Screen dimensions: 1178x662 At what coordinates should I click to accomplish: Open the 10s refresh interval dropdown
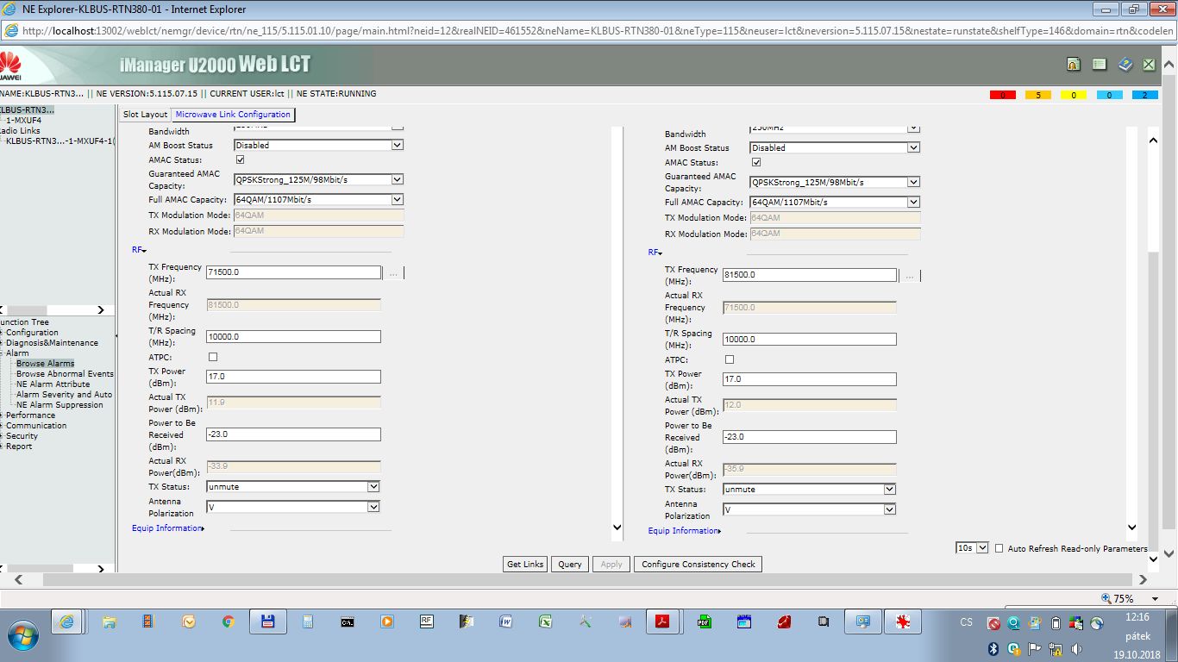click(972, 548)
